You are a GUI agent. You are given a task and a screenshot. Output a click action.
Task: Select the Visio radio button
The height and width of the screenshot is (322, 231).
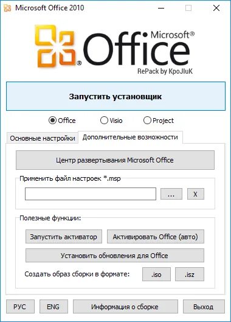click(104, 121)
